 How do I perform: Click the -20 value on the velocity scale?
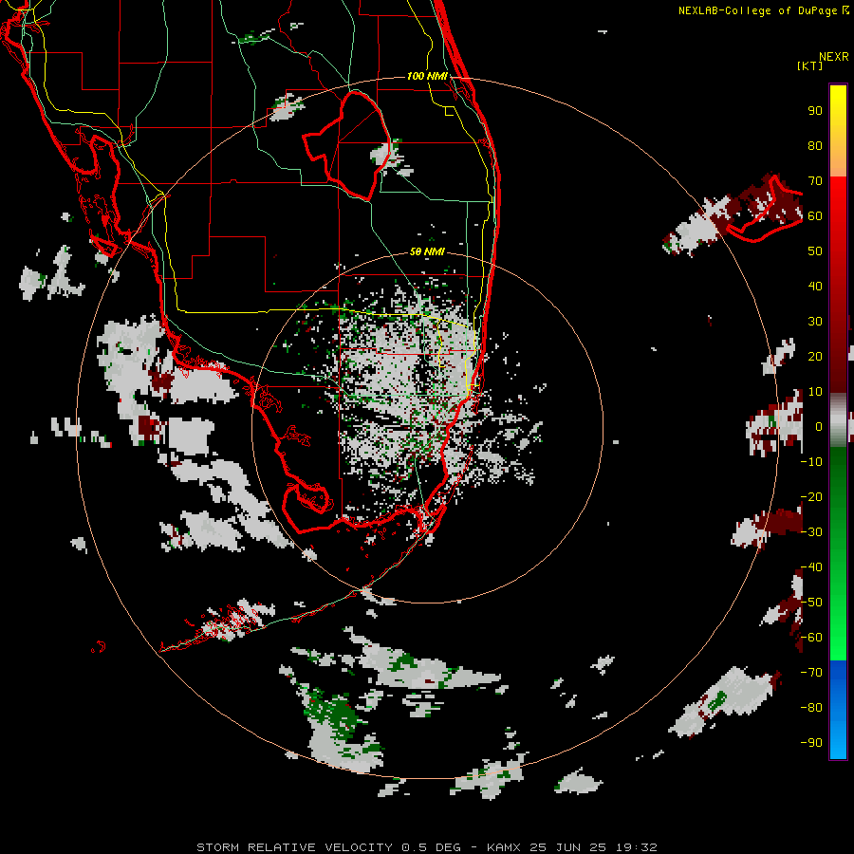point(811,496)
